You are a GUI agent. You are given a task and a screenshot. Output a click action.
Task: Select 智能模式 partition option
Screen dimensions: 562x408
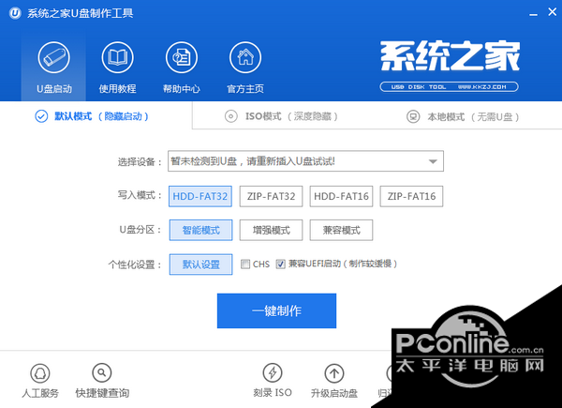(200, 230)
